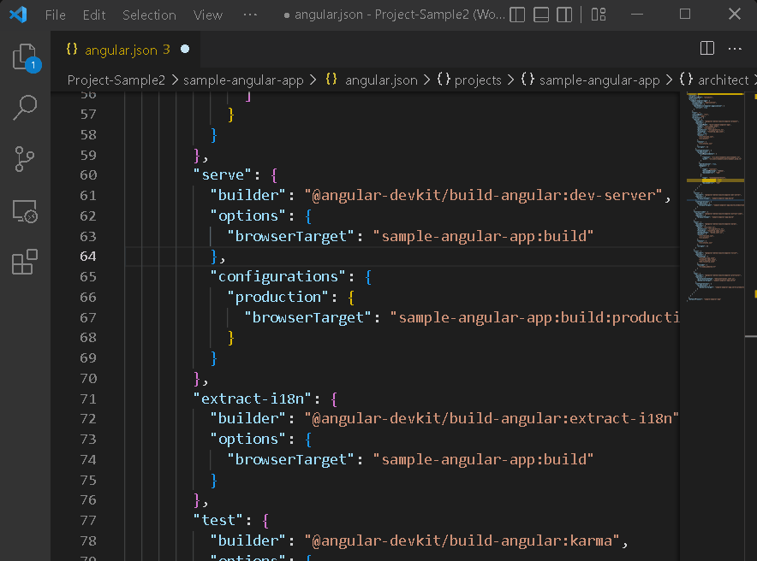Click line number 64 in the gutter
The image size is (757, 561).
click(88, 257)
